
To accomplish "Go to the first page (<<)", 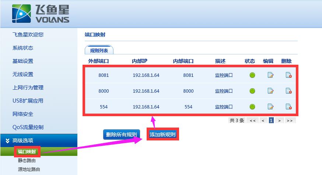I will 253,121.
